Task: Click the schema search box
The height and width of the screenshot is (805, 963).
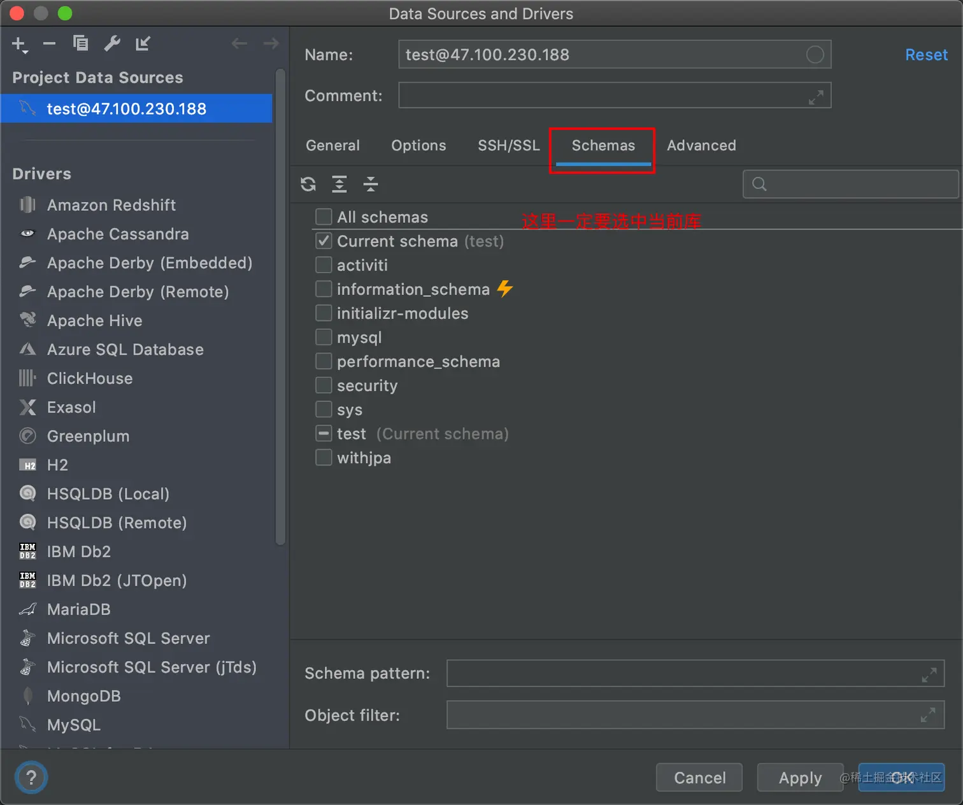Action: point(850,184)
